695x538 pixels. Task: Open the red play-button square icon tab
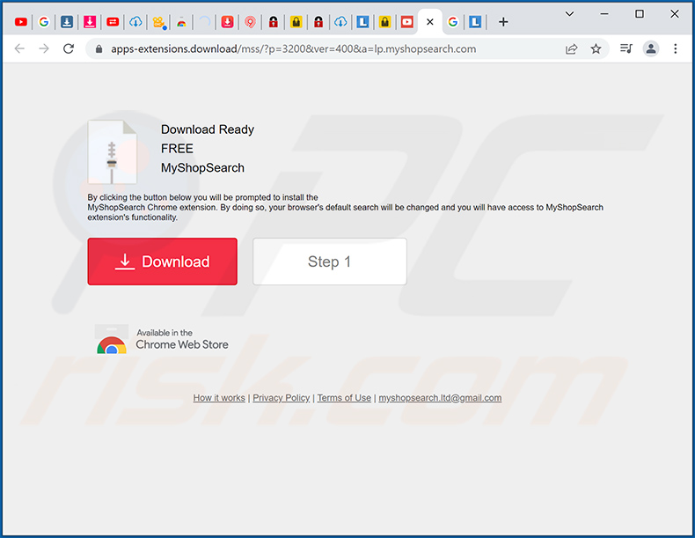(407, 22)
